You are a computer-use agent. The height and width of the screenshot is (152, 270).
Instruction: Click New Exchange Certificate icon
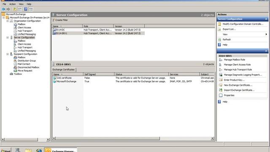221,85
